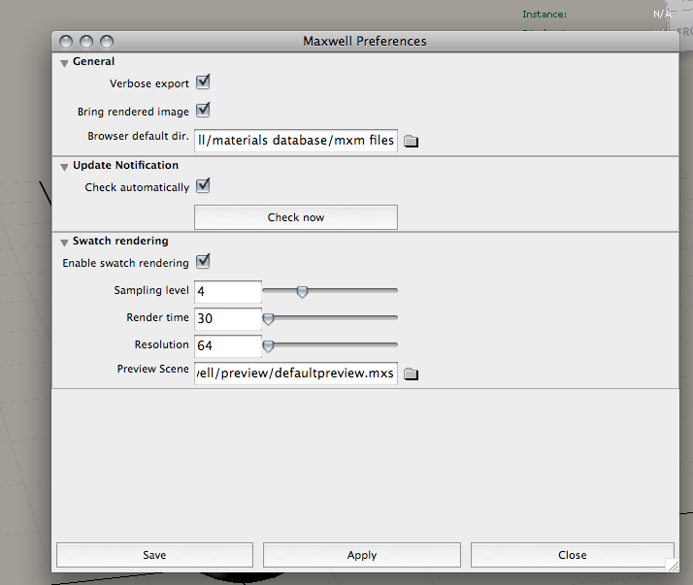Screen dimensions: 693x585
Task: Click the Browser default dir. path field
Action: pyautogui.click(x=296, y=141)
